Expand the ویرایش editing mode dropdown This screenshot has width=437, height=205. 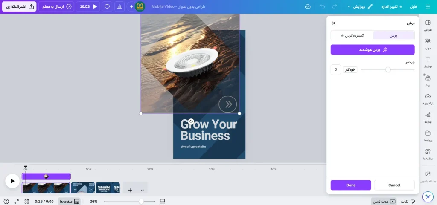(x=360, y=6)
